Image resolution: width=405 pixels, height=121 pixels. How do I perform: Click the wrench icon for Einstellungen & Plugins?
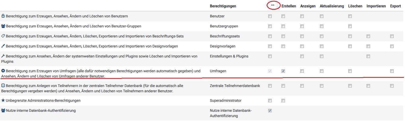[x=3, y=56]
